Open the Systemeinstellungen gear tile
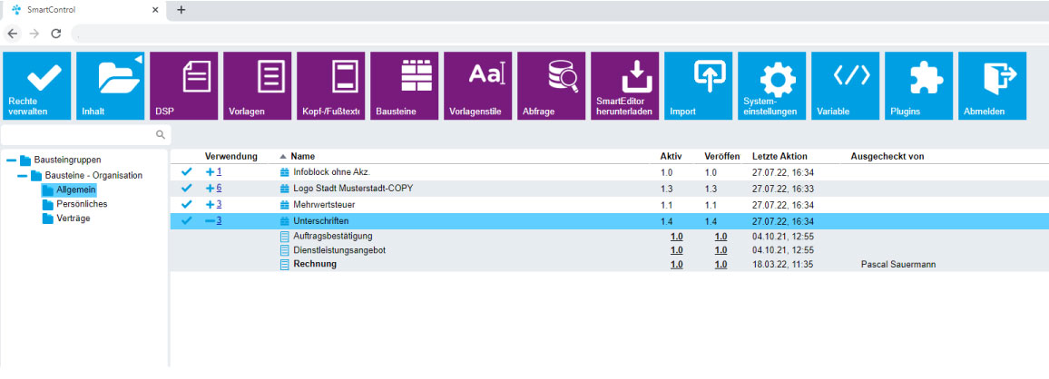 pos(772,85)
